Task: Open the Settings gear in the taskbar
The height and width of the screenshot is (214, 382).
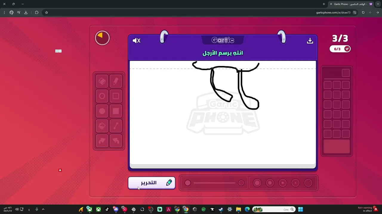Action: (x=229, y=209)
